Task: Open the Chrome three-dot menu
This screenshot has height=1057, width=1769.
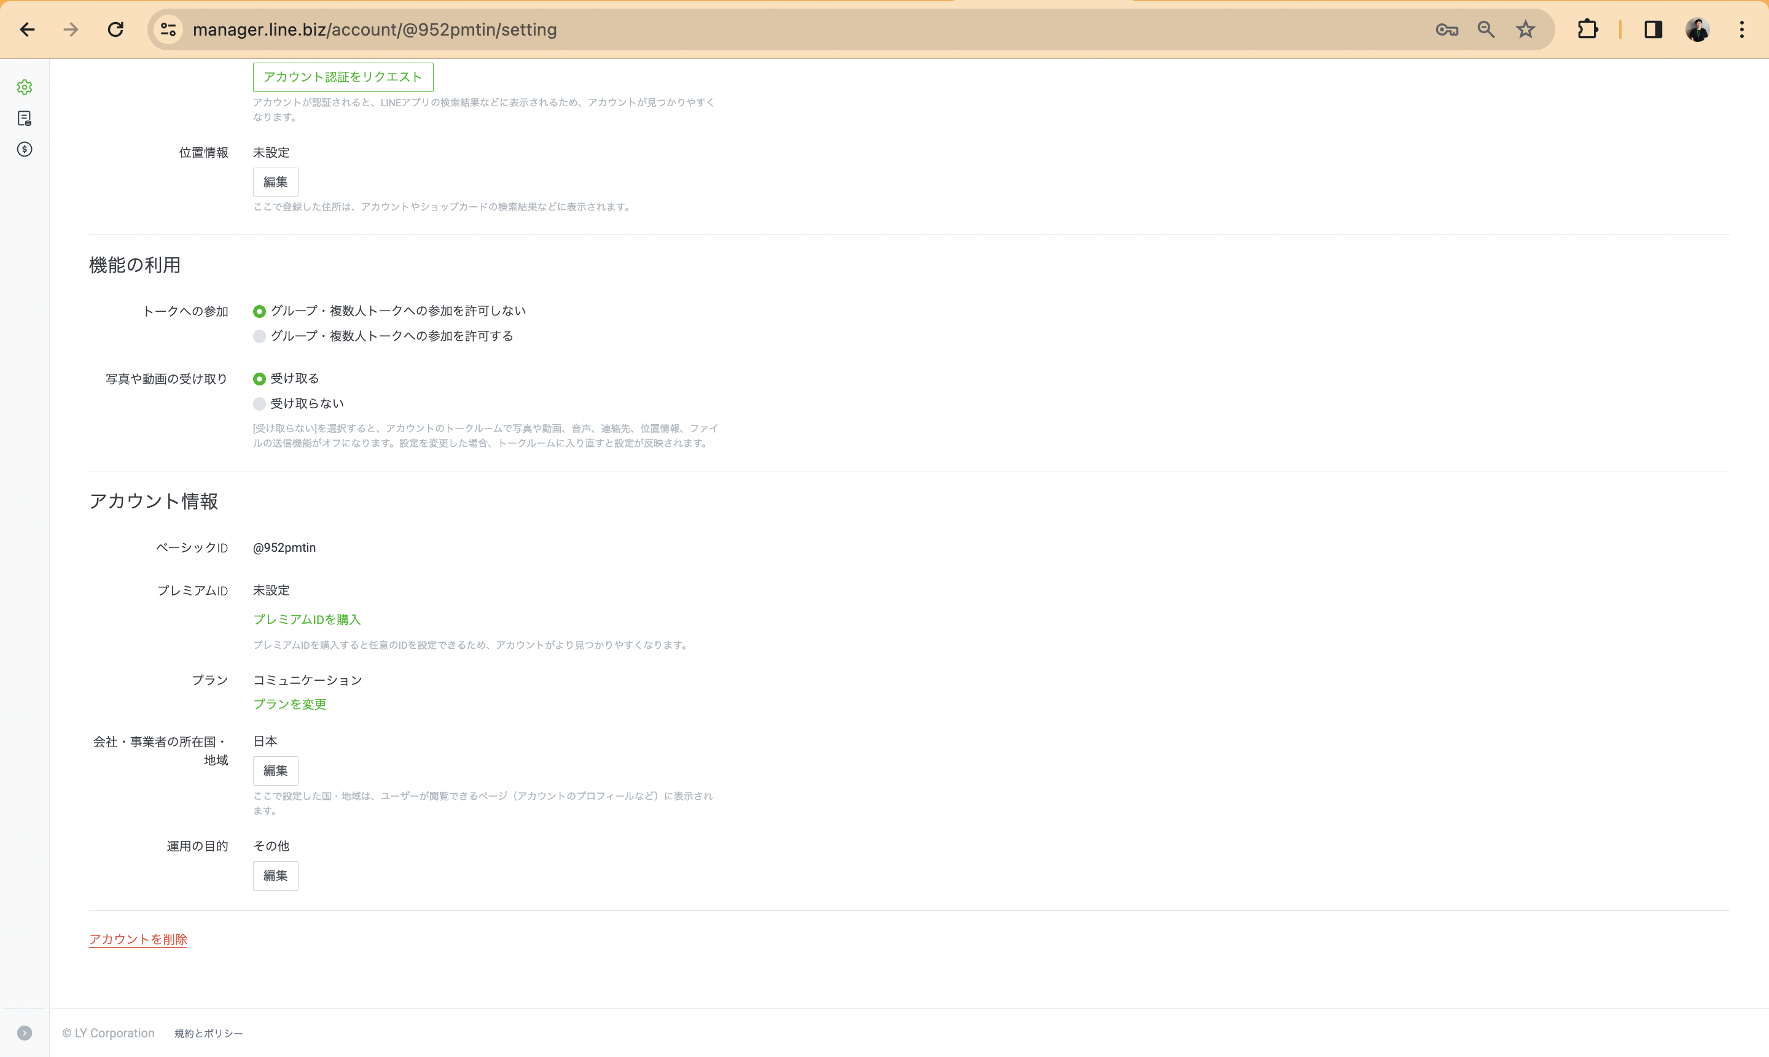Action: tap(1741, 29)
